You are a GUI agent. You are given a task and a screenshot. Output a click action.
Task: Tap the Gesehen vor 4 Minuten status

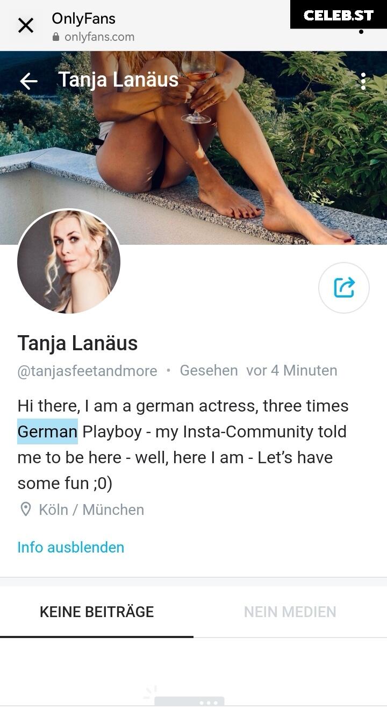[x=259, y=371]
